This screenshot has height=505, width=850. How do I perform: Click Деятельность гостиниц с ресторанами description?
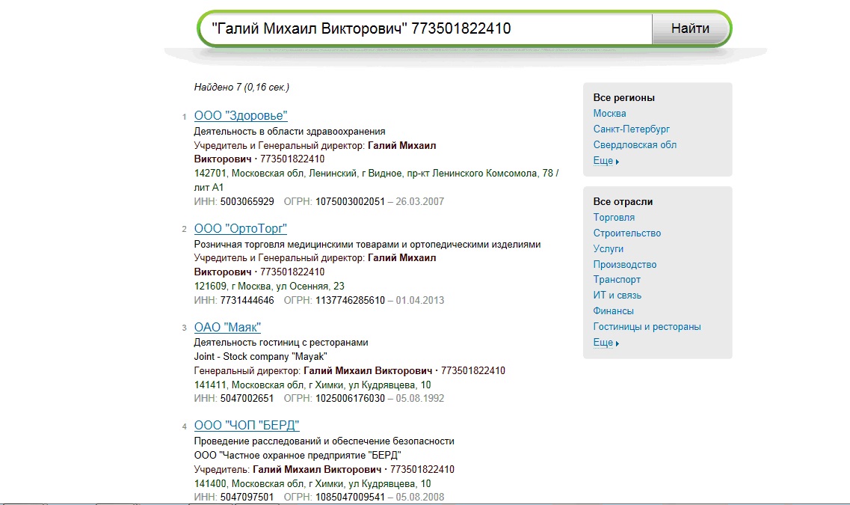(281, 342)
